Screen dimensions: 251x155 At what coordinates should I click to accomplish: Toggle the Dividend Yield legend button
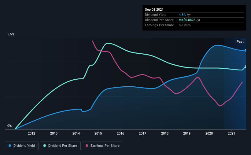(x=22, y=146)
